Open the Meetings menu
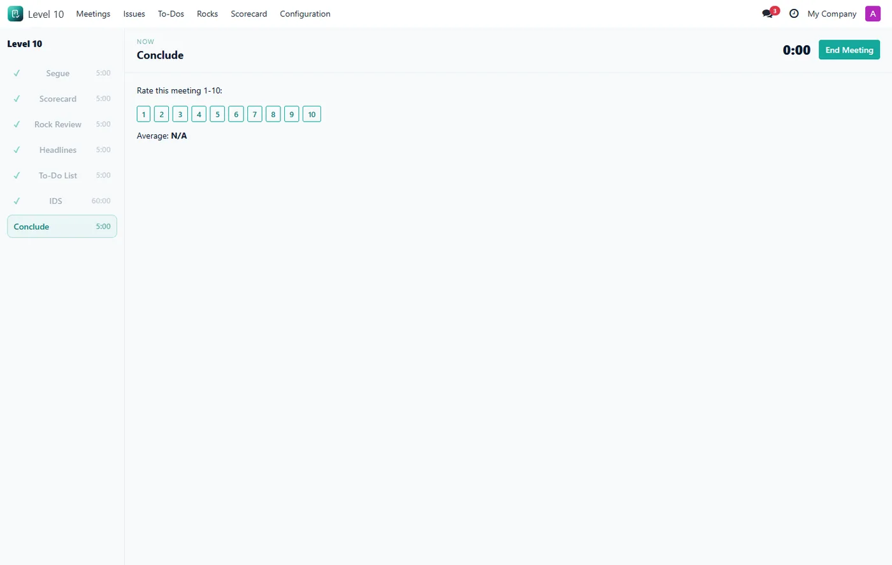The image size is (892, 565). click(93, 13)
